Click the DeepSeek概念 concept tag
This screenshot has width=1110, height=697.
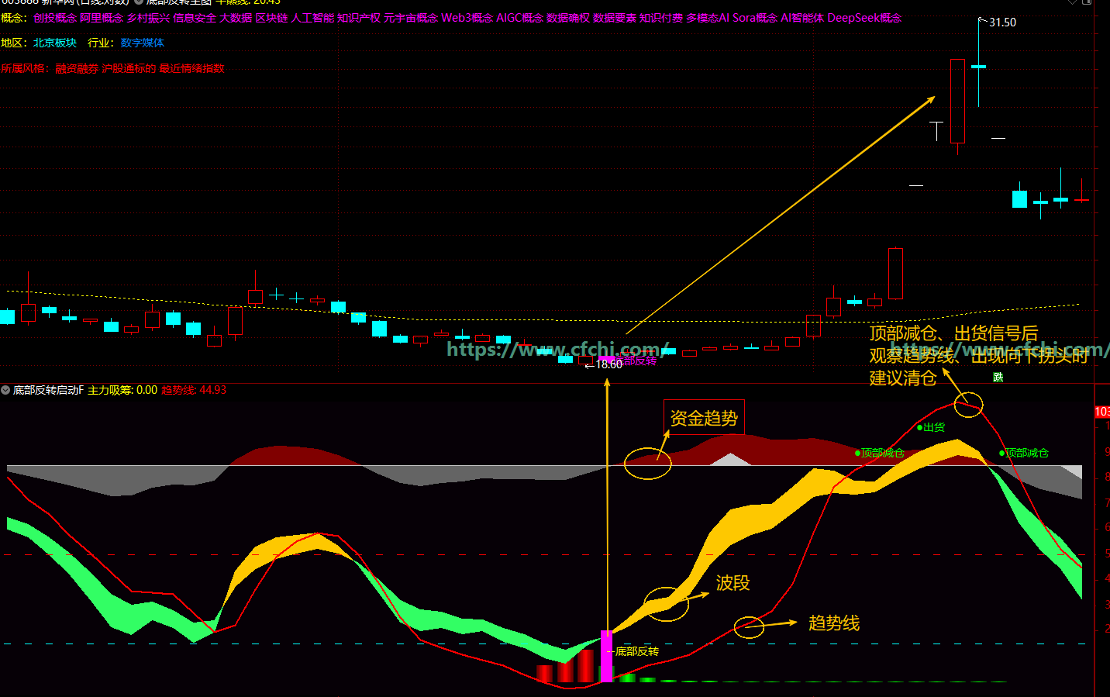coord(864,18)
